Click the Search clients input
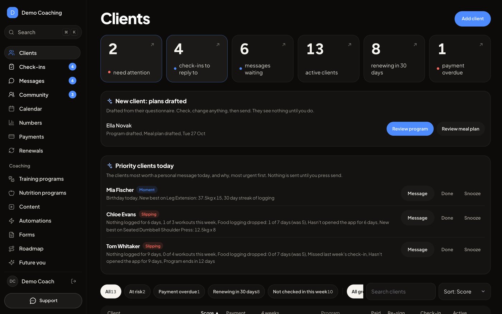Screen dimensions: 502x314 pos(401,292)
